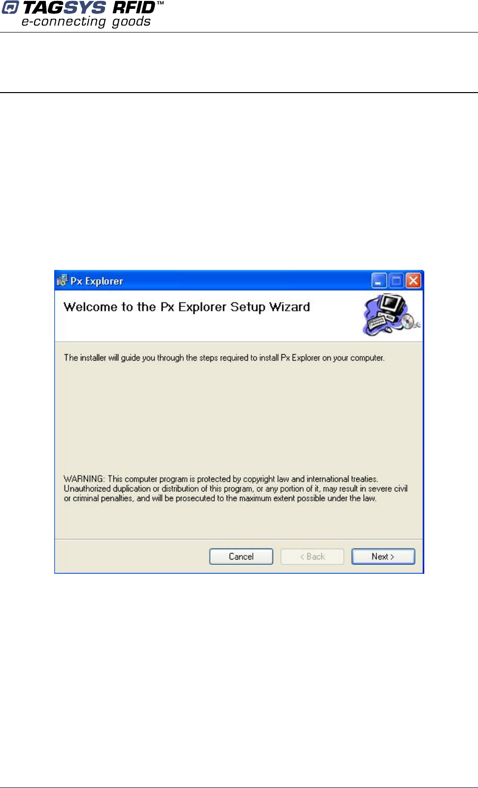The width and height of the screenshot is (478, 788).
Task: Cancel the Px Explorer setup
Action: (241, 557)
